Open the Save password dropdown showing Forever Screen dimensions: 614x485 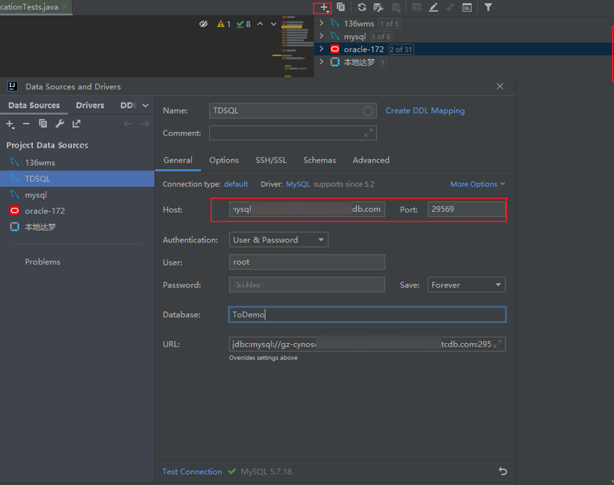click(x=466, y=285)
